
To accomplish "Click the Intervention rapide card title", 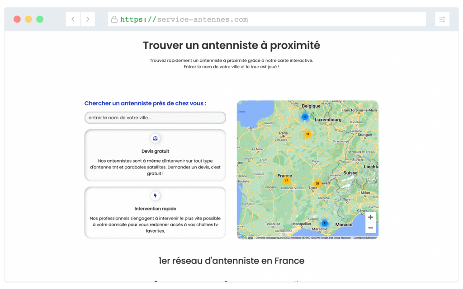I will 155,209.
